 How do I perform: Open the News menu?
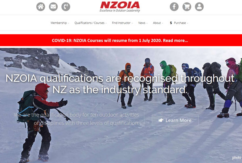coord(143,23)
